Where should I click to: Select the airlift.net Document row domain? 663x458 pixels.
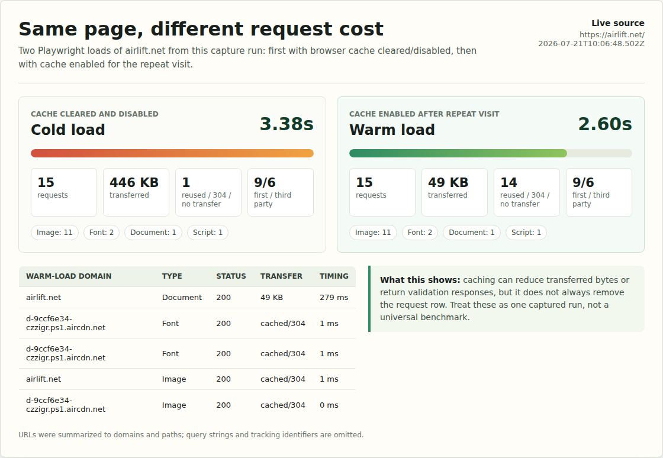coord(44,298)
